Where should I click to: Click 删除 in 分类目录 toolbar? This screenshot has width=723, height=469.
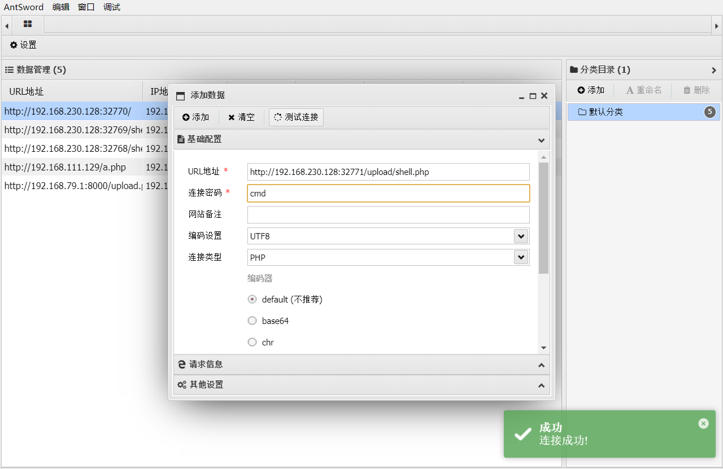tap(696, 90)
